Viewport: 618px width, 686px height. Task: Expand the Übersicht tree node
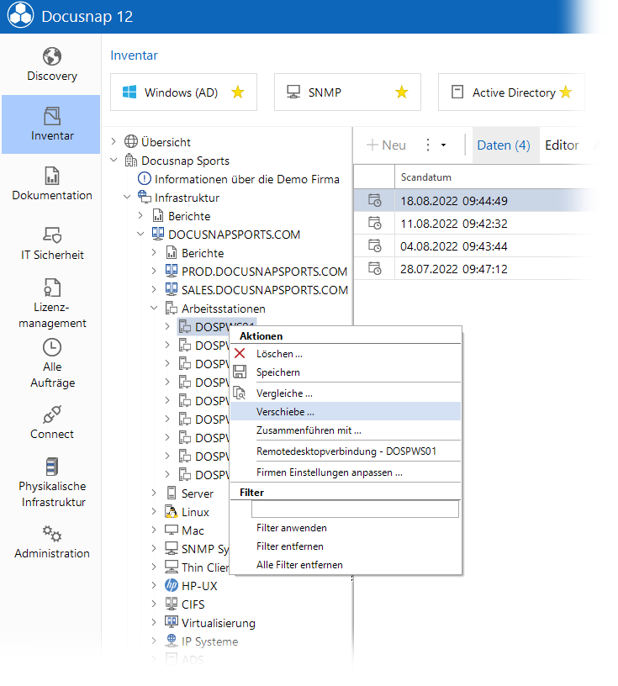(114, 141)
